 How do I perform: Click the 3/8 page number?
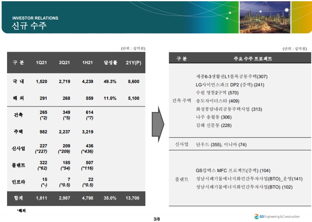[157, 219]
